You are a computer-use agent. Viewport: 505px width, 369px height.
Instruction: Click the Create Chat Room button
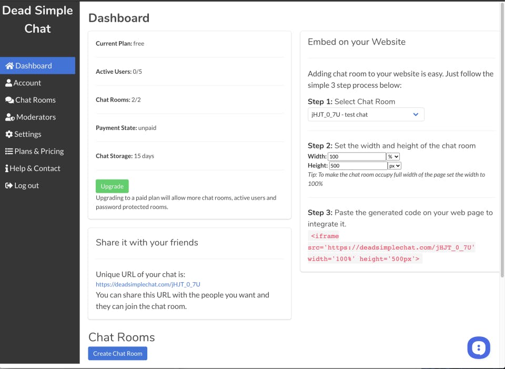tap(117, 354)
